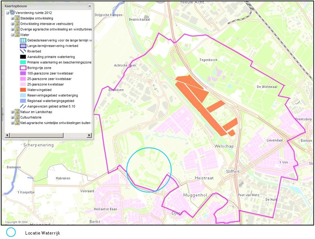
Task: Click the Natuur en Landschap layer icon
Action: click(x=17, y=112)
